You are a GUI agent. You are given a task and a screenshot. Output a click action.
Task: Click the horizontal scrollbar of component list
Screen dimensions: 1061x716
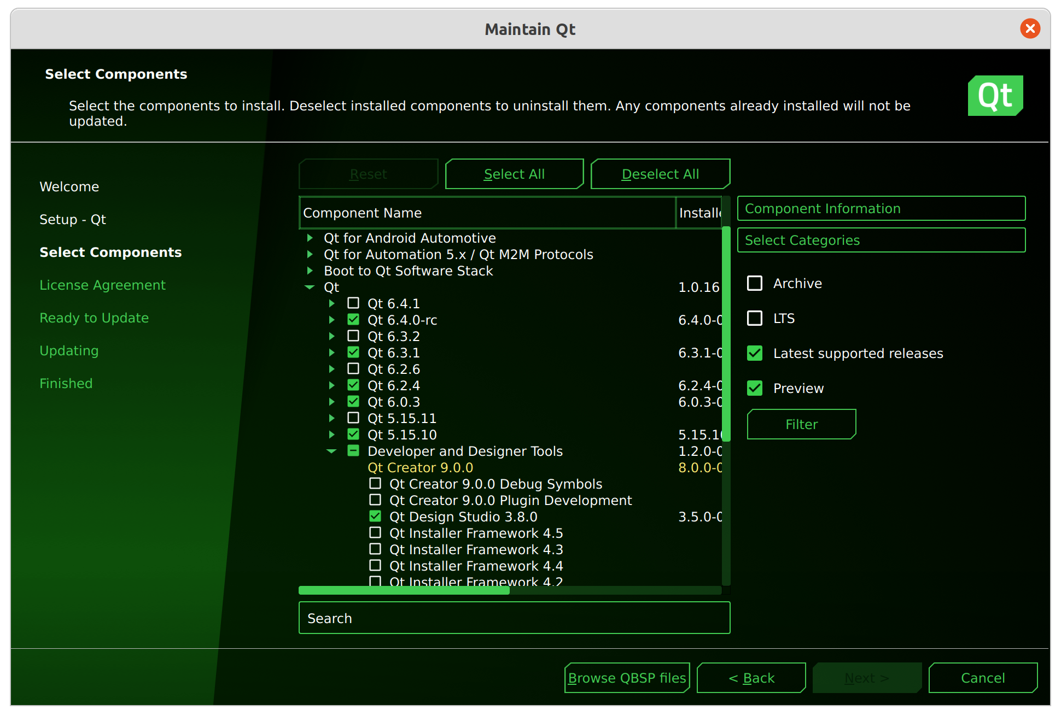point(404,590)
